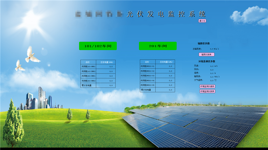Select the 并网柜101-BW02 table row

click(88, 71)
